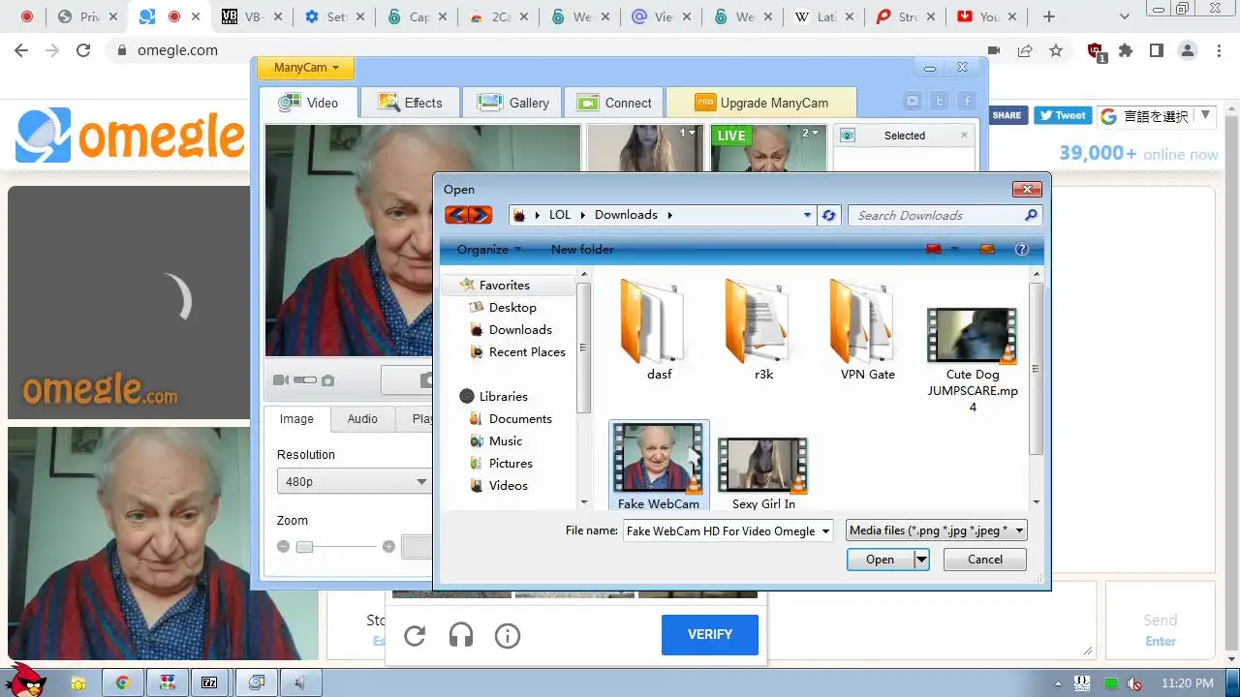Select the VPN Gate folder
This screenshot has height=697, width=1240.
(868, 329)
